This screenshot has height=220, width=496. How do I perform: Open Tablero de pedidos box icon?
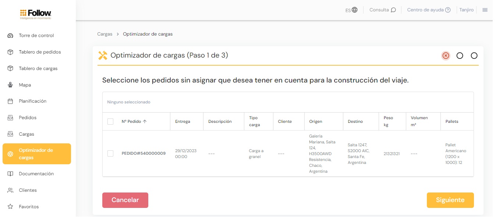pyautogui.click(x=10, y=52)
